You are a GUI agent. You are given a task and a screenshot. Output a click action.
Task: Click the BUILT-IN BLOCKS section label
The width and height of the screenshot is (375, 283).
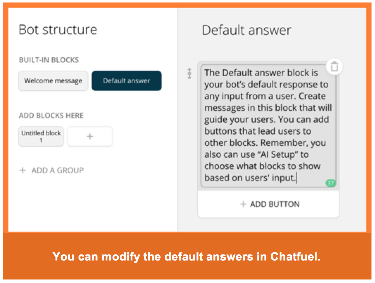[x=49, y=60]
